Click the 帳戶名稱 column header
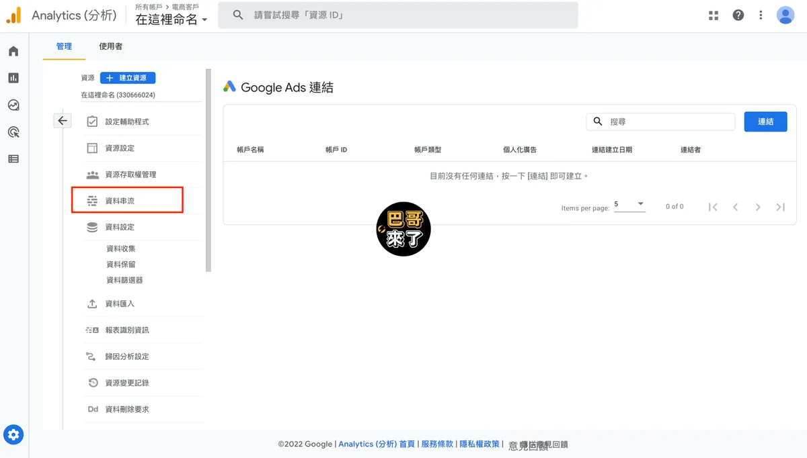 [251, 150]
